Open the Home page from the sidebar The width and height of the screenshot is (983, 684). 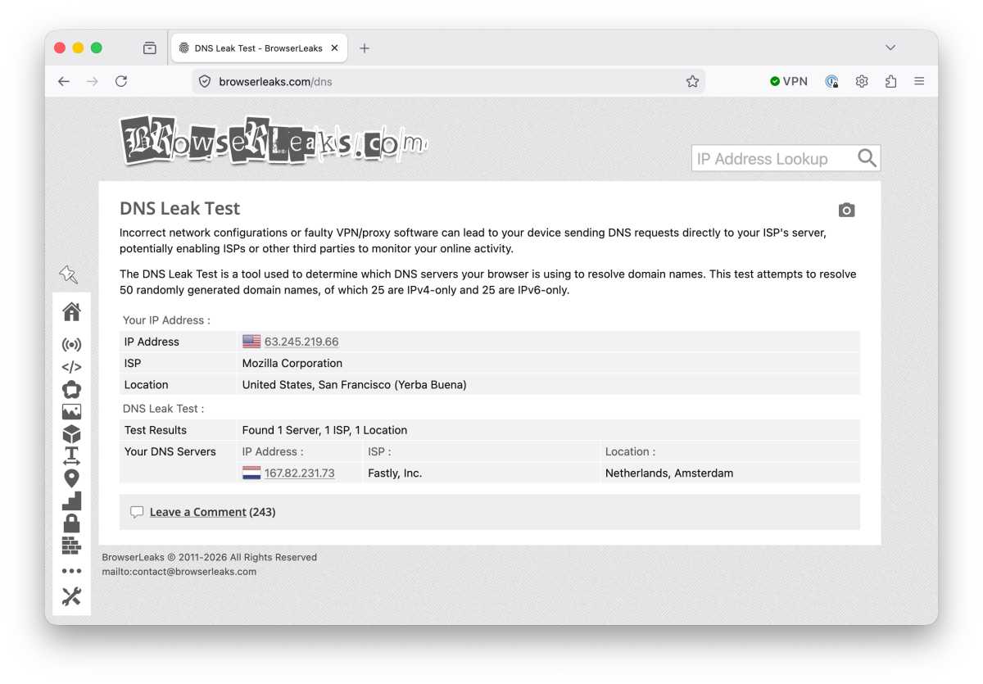click(71, 311)
